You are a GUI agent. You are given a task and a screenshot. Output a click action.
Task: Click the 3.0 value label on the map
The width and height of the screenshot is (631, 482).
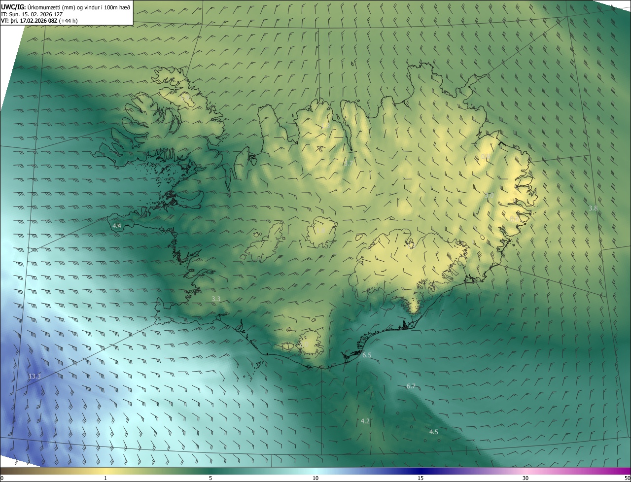489,195
